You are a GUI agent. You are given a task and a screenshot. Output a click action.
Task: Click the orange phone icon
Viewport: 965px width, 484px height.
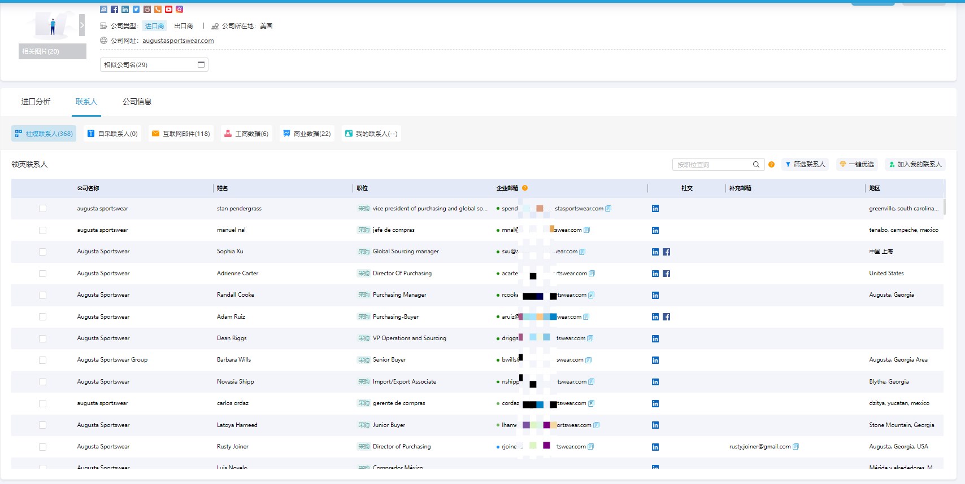(x=158, y=9)
